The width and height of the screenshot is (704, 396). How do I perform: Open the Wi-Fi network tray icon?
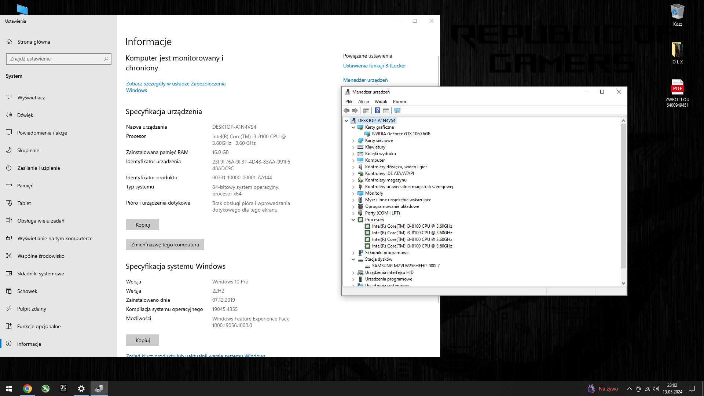647,389
